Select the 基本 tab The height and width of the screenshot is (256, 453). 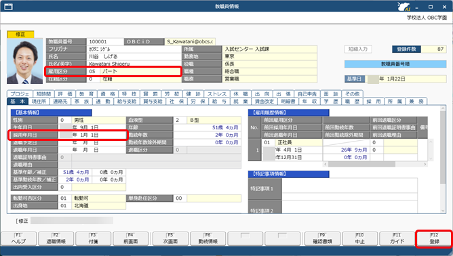click(18, 102)
